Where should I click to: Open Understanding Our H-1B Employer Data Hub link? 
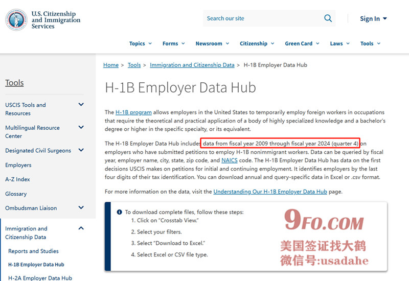(270, 192)
